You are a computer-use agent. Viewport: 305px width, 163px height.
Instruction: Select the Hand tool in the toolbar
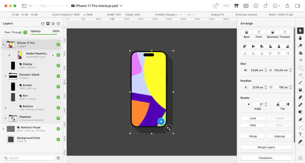coord(300,38)
